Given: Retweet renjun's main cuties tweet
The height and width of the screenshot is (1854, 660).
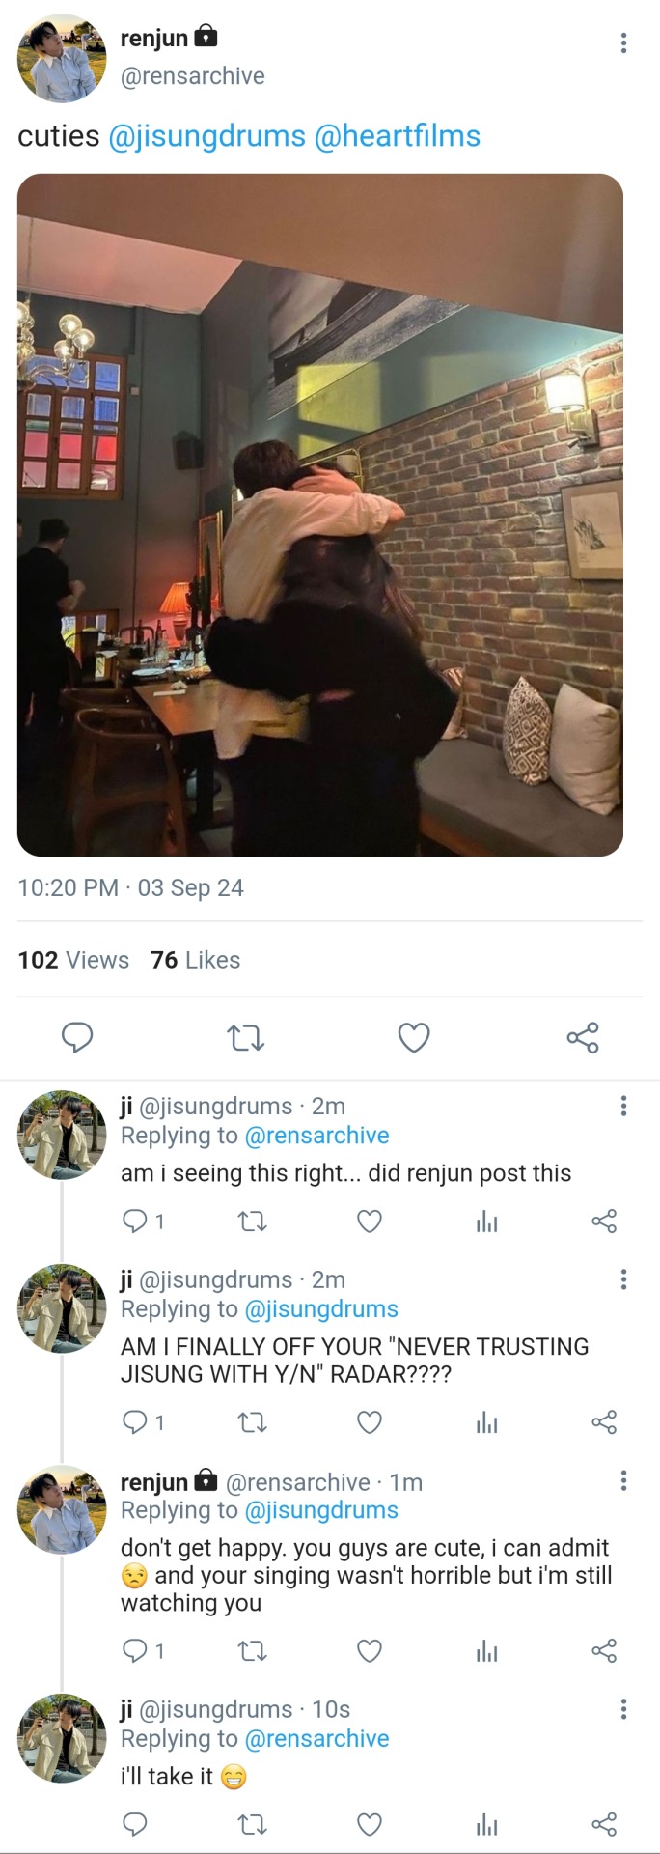Looking at the screenshot, I should pyautogui.click(x=245, y=1037).
